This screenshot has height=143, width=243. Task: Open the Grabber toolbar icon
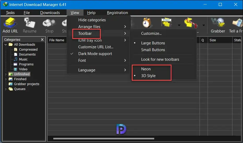coord(218,22)
